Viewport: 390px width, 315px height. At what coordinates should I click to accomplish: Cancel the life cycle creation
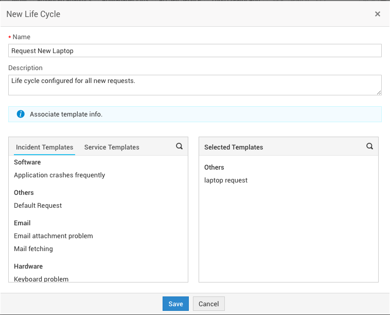[x=209, y=304]
